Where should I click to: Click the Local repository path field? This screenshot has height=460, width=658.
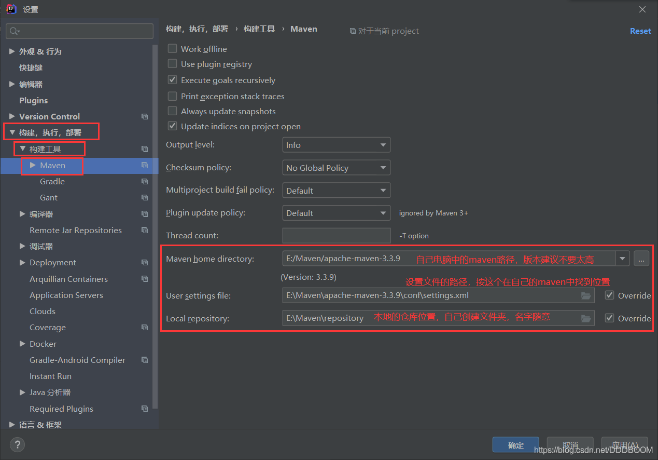coord(439,318)
